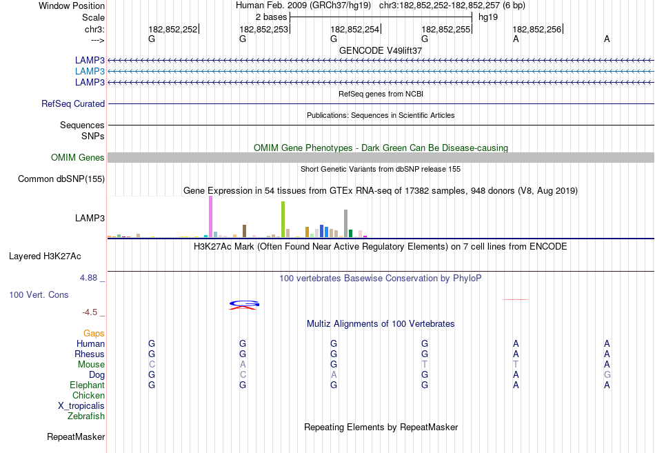
Task: Click the faded C base in Mouse row
Action: (x=152, y=365)
